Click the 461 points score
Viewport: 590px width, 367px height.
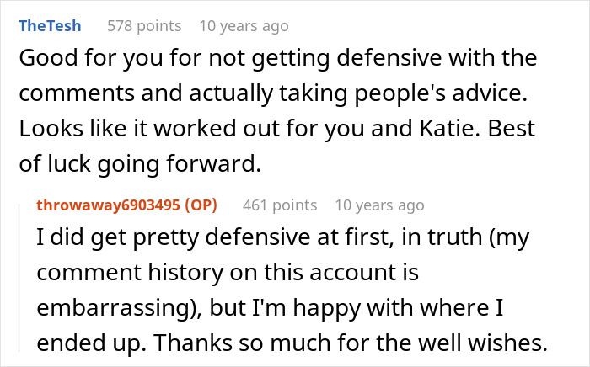point(280,205)
